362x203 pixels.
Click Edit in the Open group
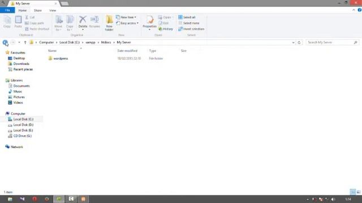[163, 23]
